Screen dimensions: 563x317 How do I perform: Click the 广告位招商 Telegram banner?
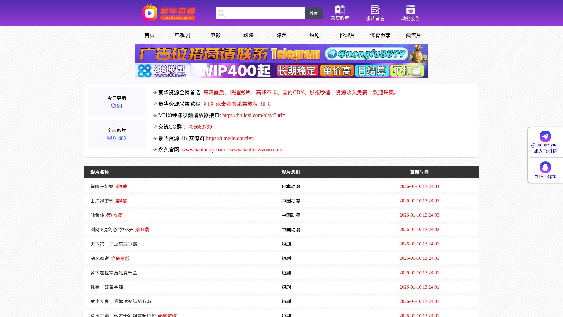[281, 53]
